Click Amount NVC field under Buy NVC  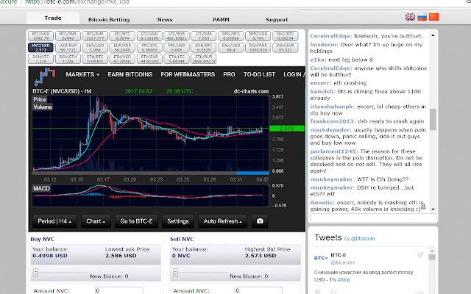pos(118,290)
